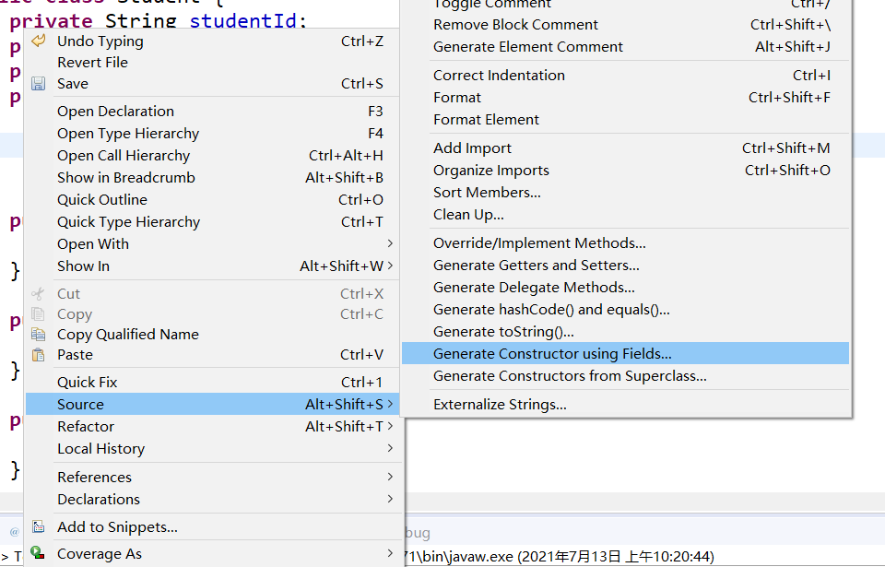The height and width of the screenshot is (567, 885).
Task: Click the Copy Qualified Name icon
Action: (x=38, y=335)
